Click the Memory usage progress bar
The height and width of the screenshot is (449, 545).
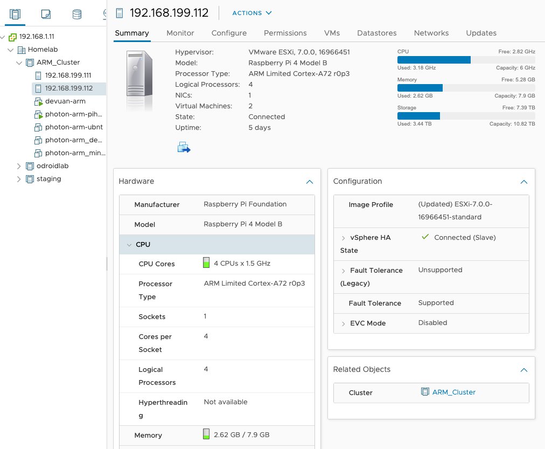pos(466,88)
